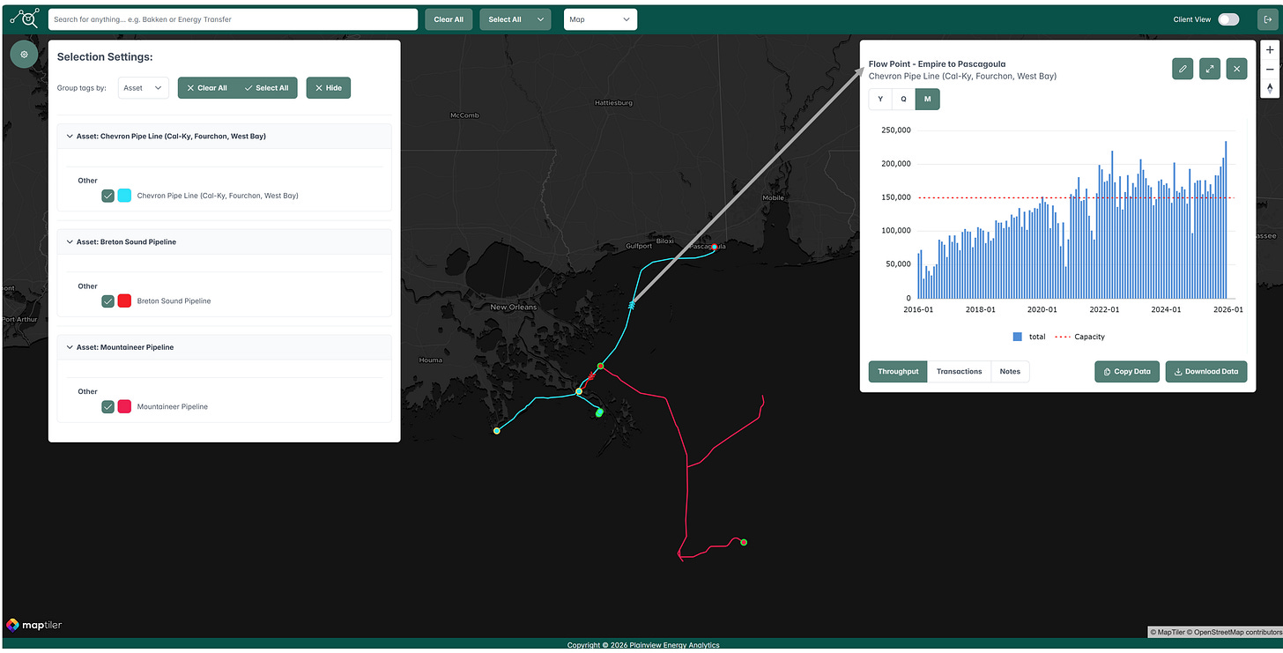
Task: Uncheck Mountaineer Pipeline checkbox
Action: point(108,407)
